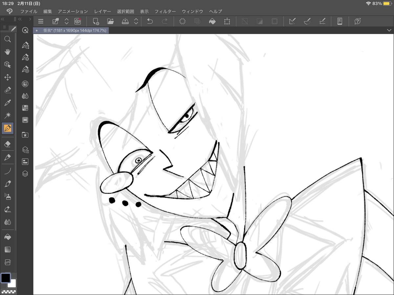
Task: Save the canvas
Action: click(x=125, y=21)
